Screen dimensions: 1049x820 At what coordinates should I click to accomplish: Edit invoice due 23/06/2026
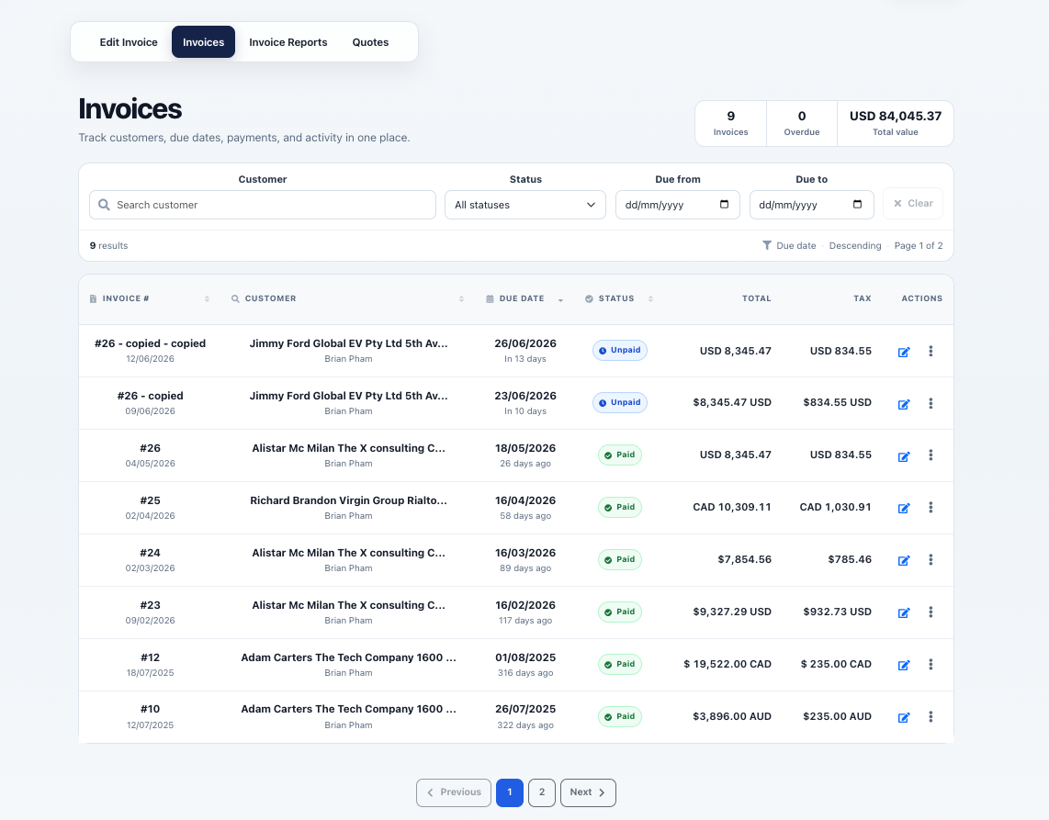[x=904, y=404]
